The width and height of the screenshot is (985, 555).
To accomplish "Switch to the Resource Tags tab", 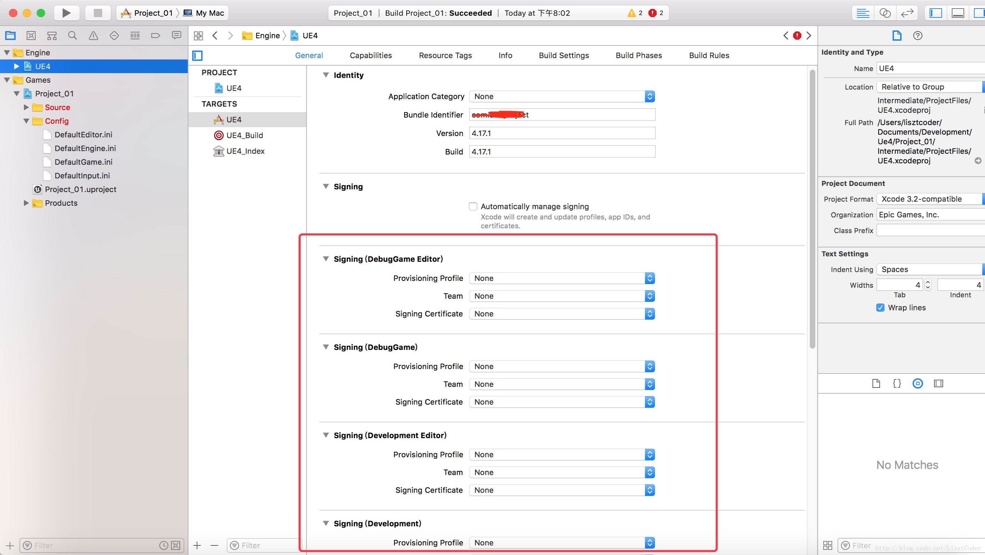I will [x=445, y=55].
